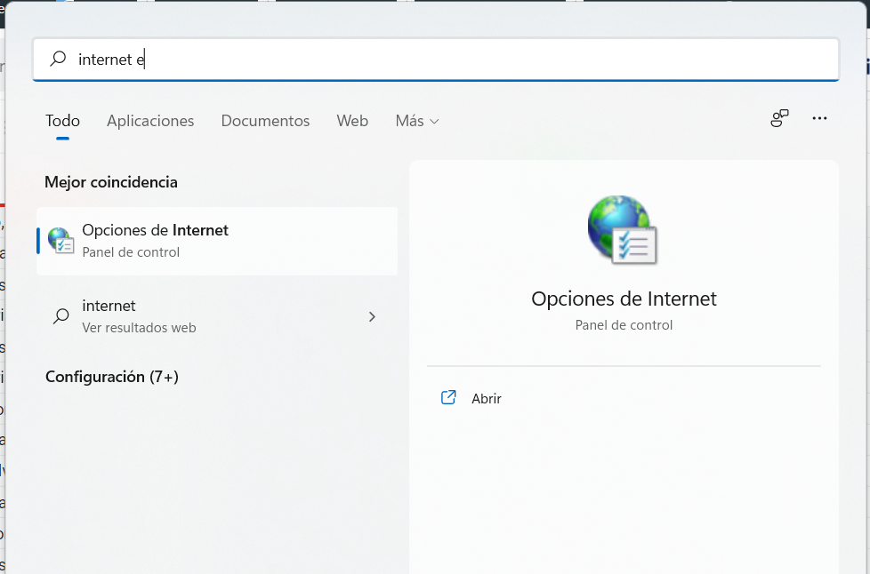Open the search feedback/account icon
Image resolution: width=870 pixels, height=574 pixels.
(x=779, y=118)
